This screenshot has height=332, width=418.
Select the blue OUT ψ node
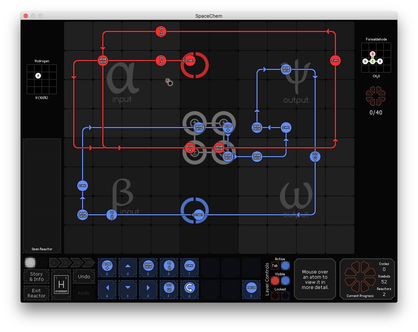point(315,156)
